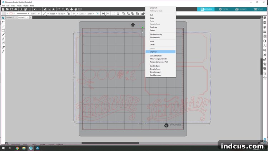
Task: Click the Group selected shapes toolbar icon
Action: click(x=114, y=14)
